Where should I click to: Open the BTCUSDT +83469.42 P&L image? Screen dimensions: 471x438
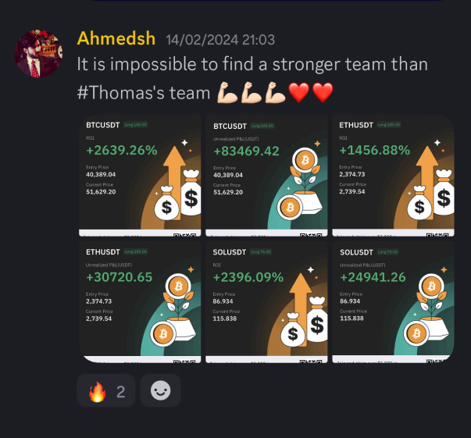tap(266, 176)
